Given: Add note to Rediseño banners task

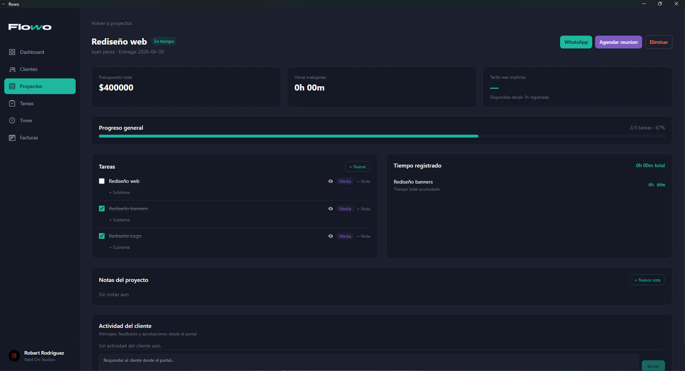Looking at the screenshot, I should point(363,209).
